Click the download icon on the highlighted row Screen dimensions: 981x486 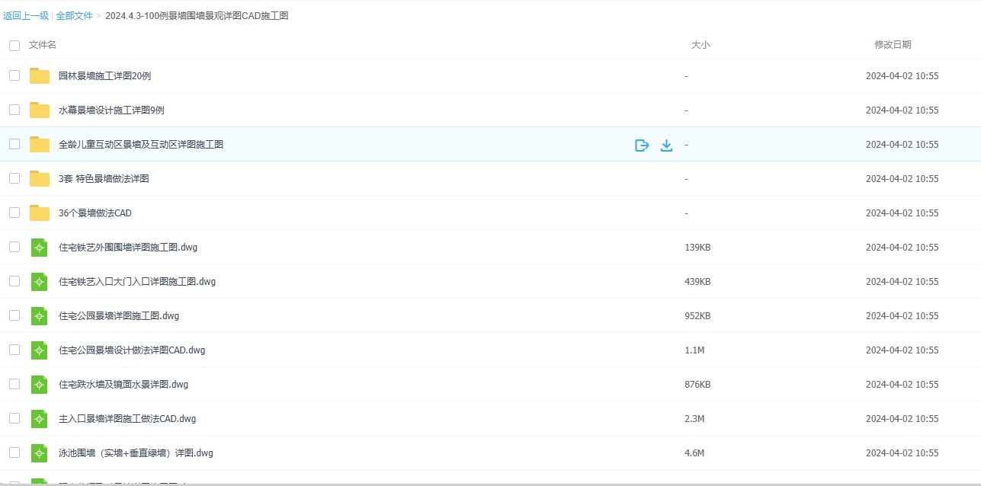(666, 145)
